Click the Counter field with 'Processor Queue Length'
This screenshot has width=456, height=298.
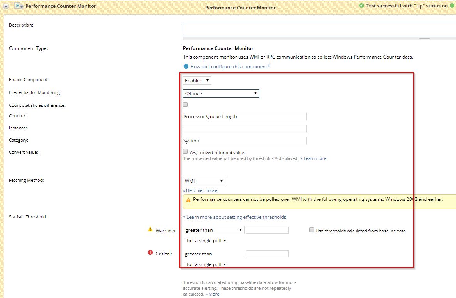point(245,117)
